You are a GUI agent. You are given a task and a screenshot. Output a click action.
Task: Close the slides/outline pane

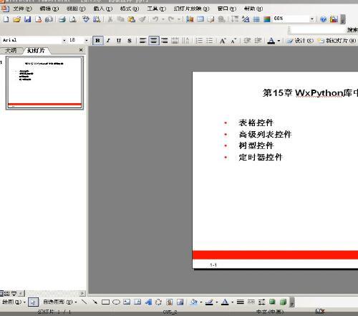tap(81, 50)
